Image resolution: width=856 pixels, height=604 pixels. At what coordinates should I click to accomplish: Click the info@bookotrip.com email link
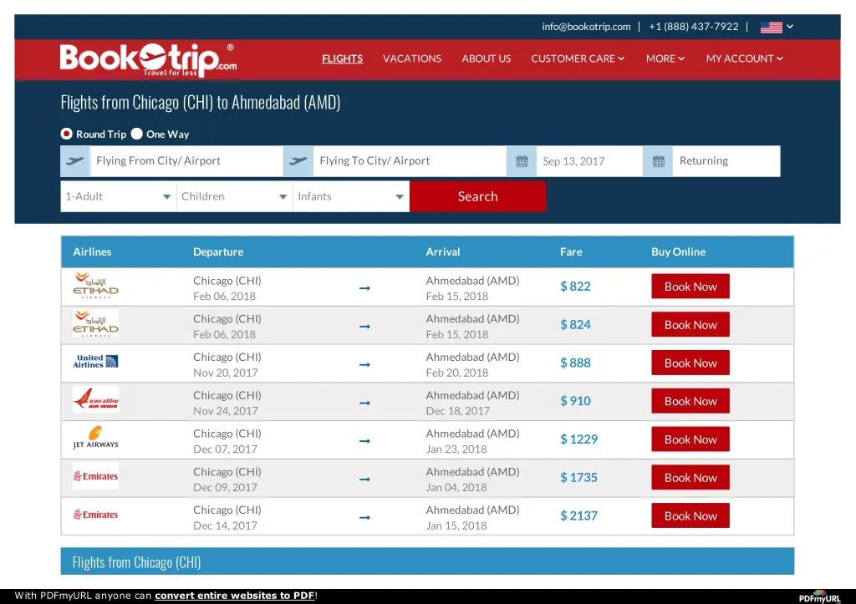click(x=586, y=27)
